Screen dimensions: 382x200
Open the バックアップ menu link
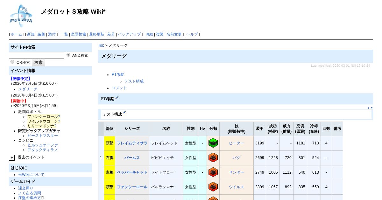129,34
